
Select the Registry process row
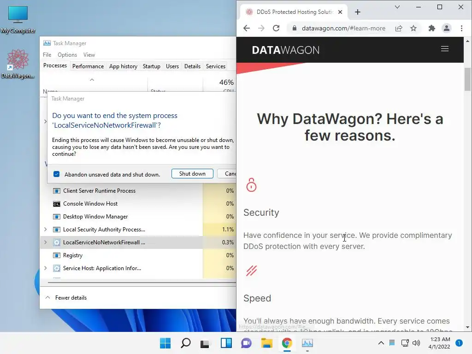click(x=138, y=255)
